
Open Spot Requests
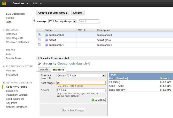tap(14, 38)
